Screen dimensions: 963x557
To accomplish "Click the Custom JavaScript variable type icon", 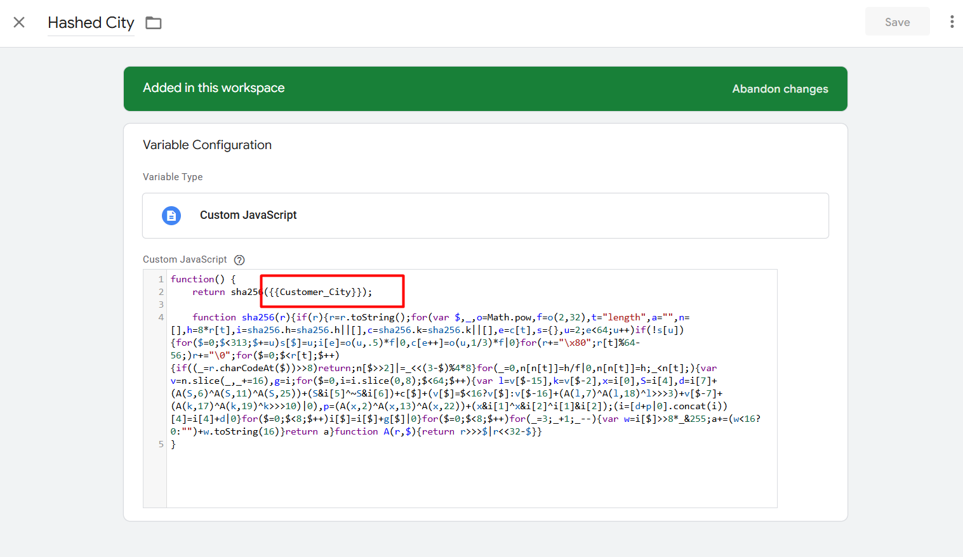I will click(171, 216).
